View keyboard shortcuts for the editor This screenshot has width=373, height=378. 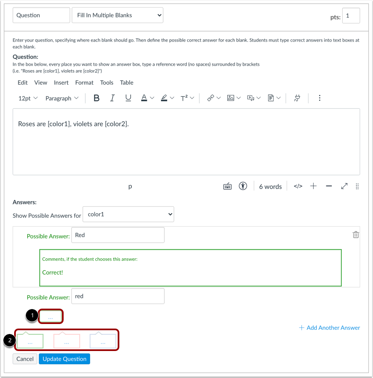tap(227, 186)
